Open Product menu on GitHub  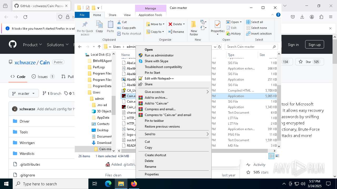tap(32, 45)
